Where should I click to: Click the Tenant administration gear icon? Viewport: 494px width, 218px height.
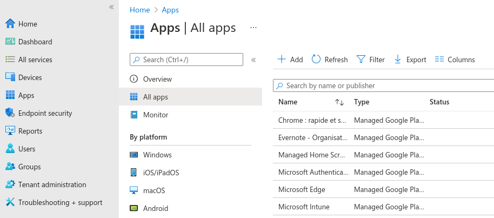(10, 184)
